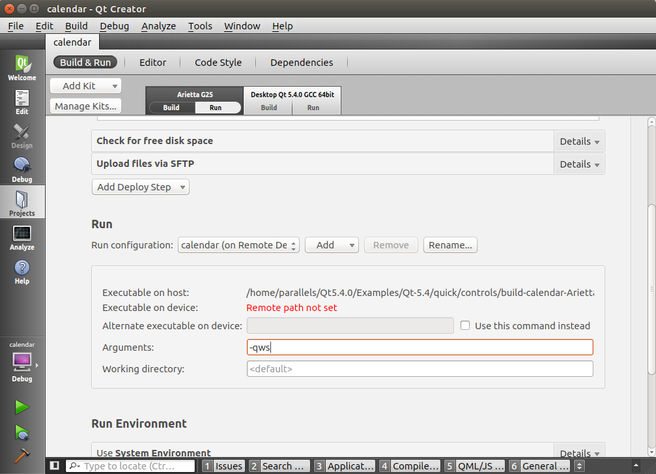Click the Type to locate field
656x474 pixels.
pos(130,466)
